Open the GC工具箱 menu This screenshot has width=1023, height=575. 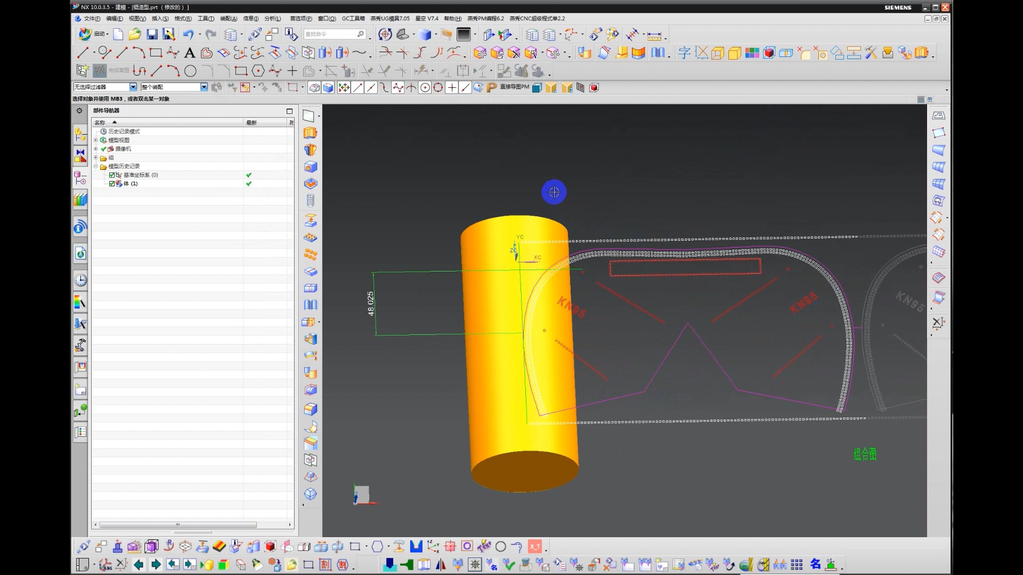click(353, 19)
